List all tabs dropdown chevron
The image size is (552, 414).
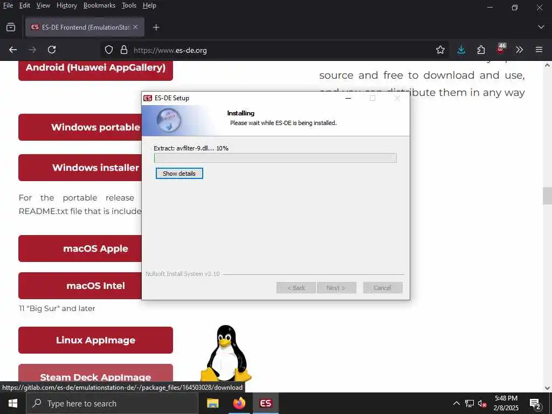[541, 27]
